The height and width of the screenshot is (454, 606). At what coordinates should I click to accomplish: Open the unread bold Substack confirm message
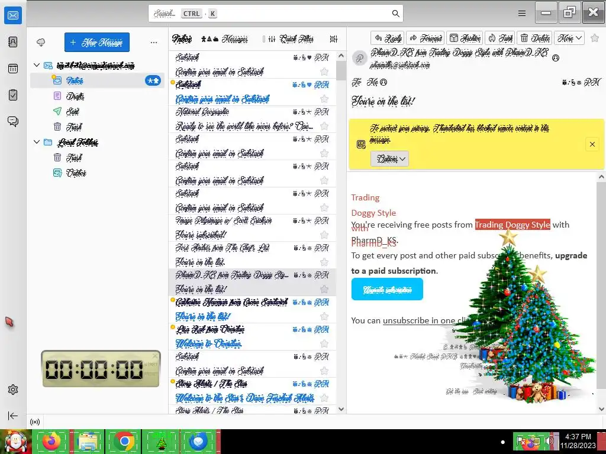coord(252,92)
